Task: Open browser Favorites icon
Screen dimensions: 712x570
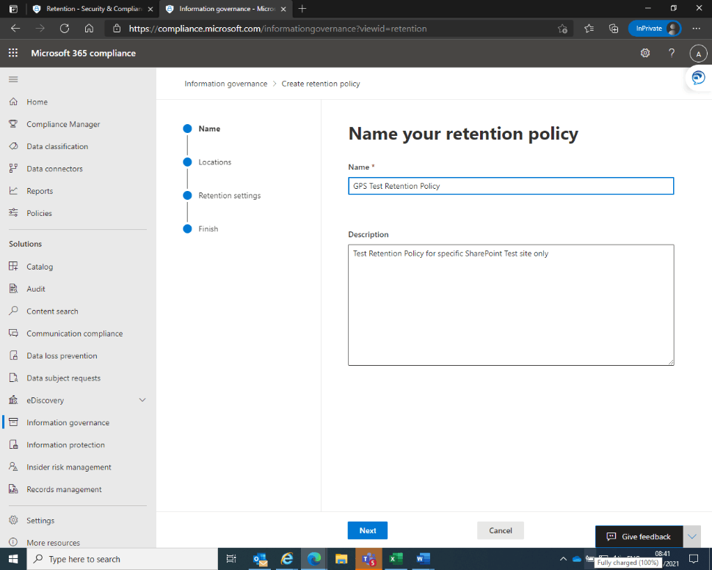Action: coord(589,29)
